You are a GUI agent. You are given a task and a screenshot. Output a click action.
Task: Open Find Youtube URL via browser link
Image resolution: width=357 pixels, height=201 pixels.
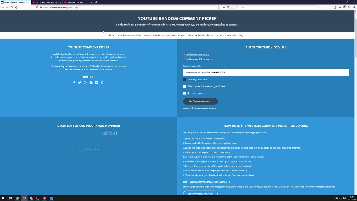pyautogui.click(x=199, y=59)
